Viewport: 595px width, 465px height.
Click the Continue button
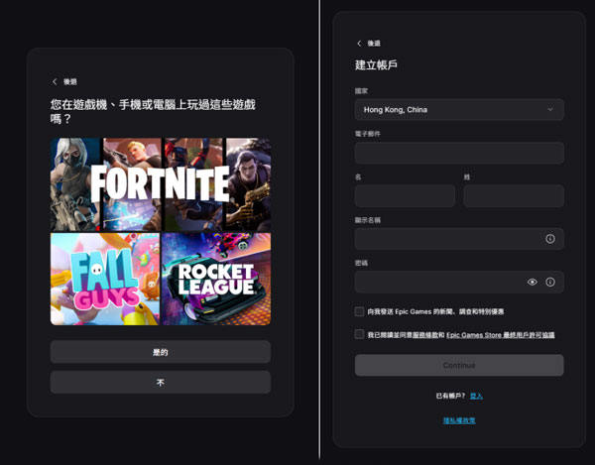(x=459, y=365)
